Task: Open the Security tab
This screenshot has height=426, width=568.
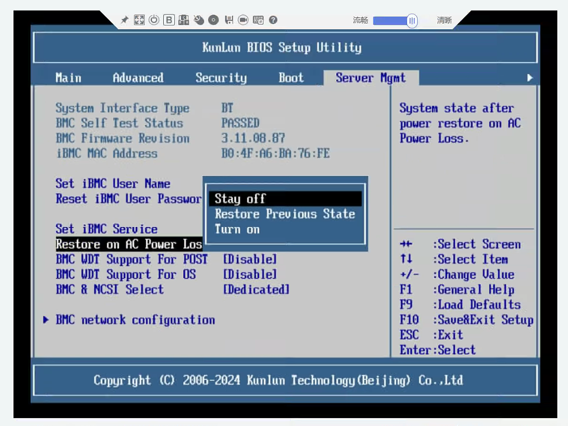Action: coord(221,78)
